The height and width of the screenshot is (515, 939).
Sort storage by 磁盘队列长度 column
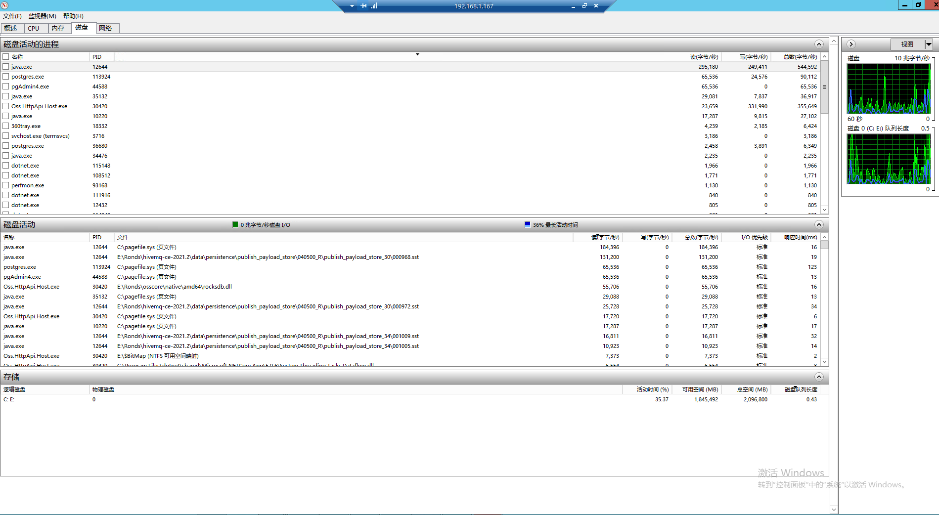click(x=796, y=389)
